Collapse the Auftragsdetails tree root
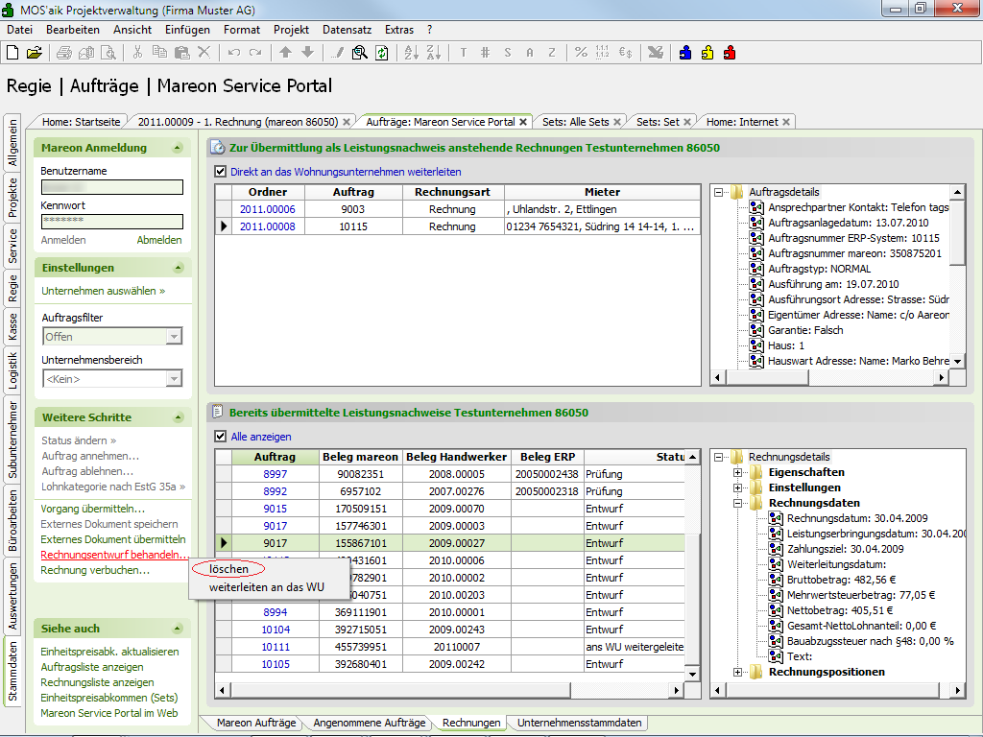Viewport: 983px width, 737px height. tap(718, 192)
